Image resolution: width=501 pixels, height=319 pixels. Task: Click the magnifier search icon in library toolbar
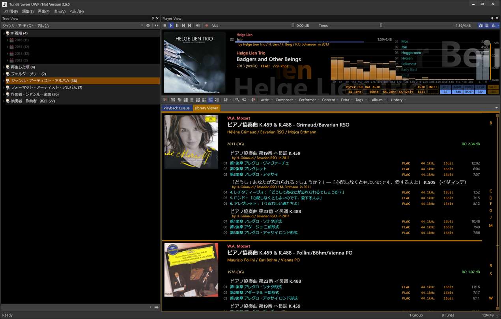pyautogui.click(x=237, y=100)
